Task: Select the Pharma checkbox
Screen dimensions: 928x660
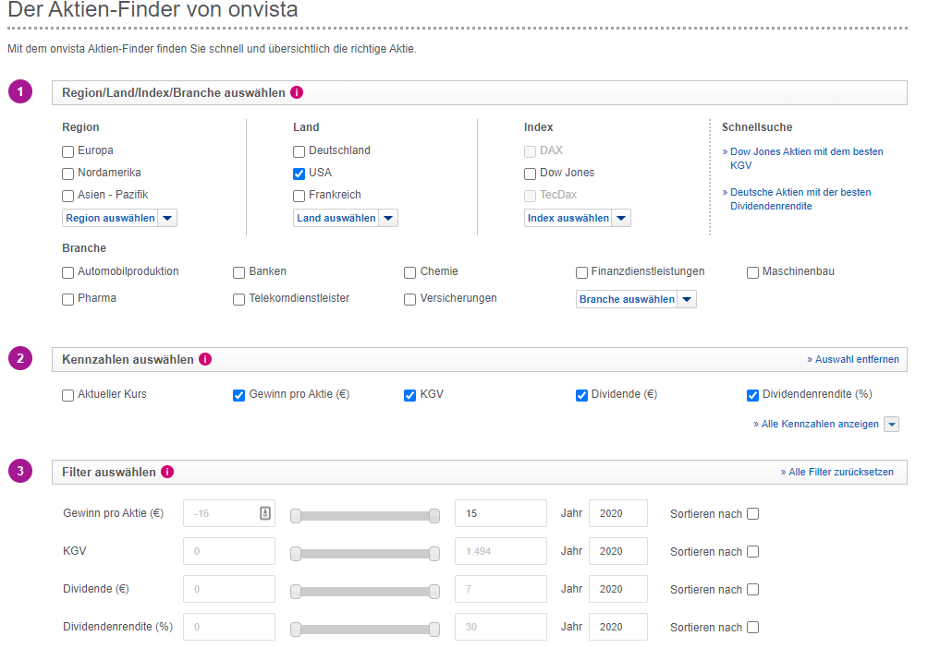Action: pos(68,300)
